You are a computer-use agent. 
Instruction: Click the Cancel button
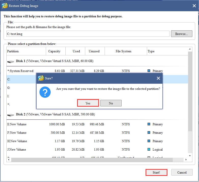pos(182,173)
